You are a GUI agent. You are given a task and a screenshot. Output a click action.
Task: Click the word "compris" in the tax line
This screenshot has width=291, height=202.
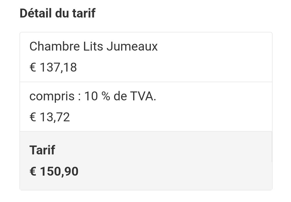pyautogui.click(x=52, y=96)
